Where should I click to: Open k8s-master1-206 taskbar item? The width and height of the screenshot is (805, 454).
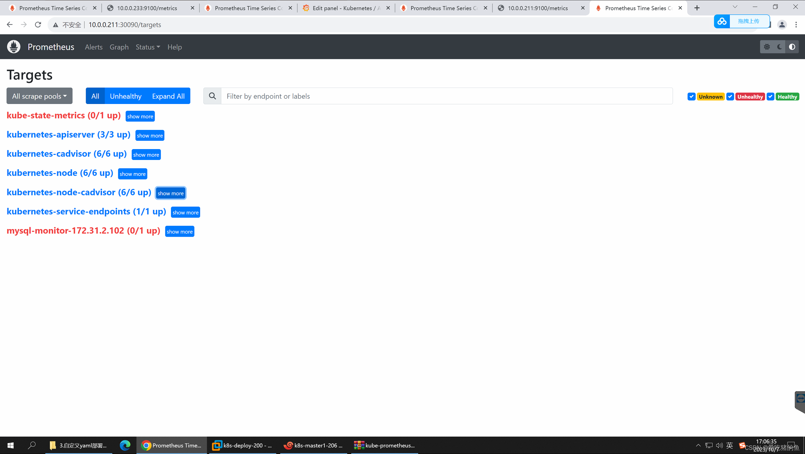pos(313,445)
